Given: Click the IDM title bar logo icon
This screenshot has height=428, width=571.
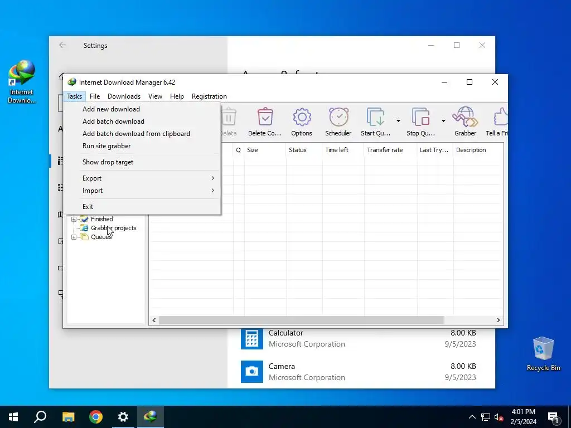Looking at the screenshot, I should click(x=72, y=82).
